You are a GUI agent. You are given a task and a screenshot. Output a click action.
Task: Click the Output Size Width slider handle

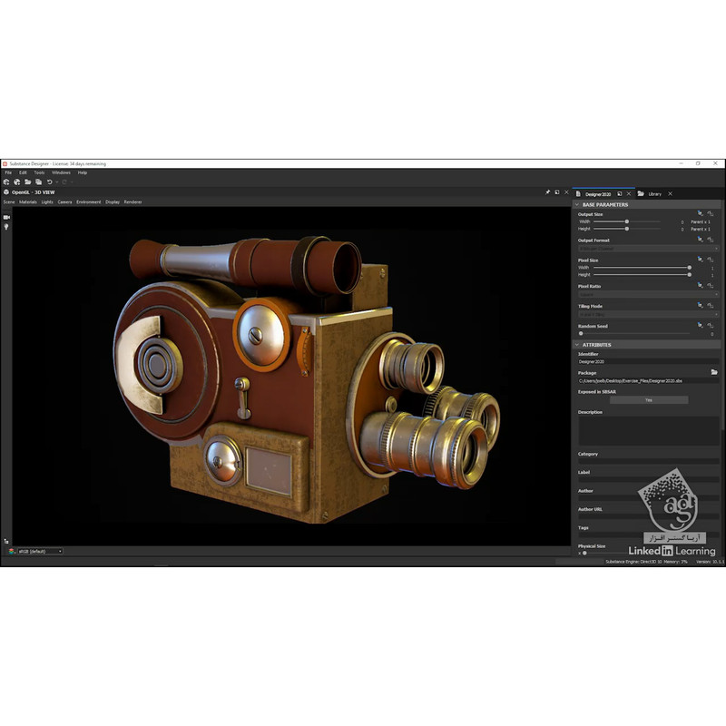pos(626,221)
